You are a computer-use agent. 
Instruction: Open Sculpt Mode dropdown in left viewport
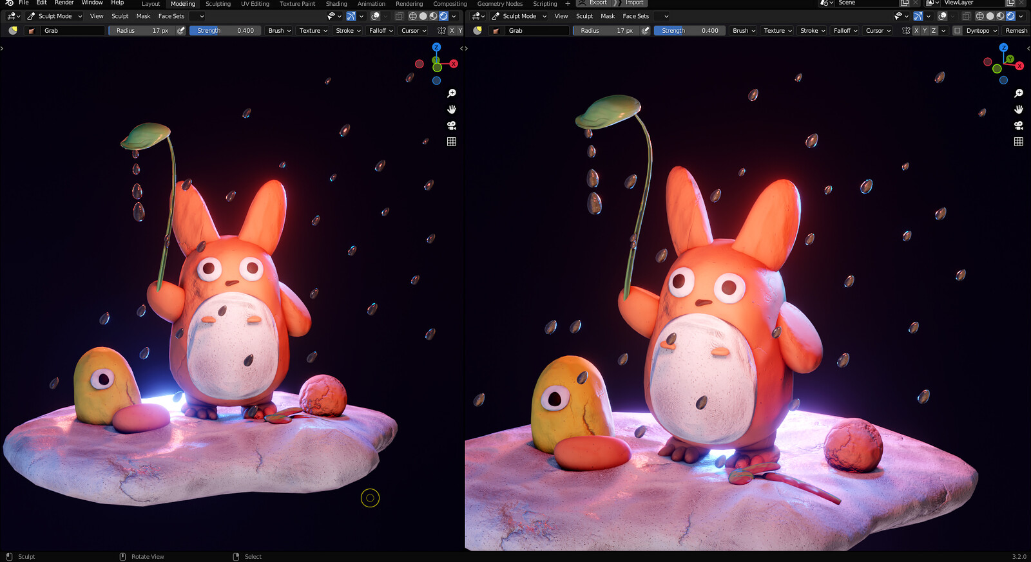[x=55, y=16]
